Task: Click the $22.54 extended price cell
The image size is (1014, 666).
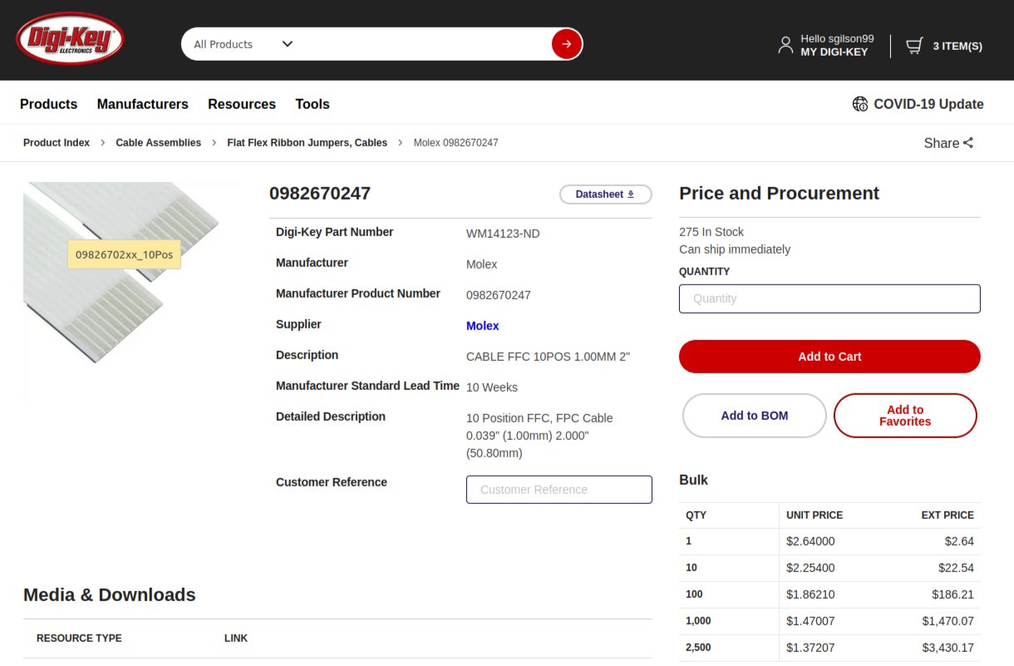Action: pyautogui.click(x=956, y=568)
